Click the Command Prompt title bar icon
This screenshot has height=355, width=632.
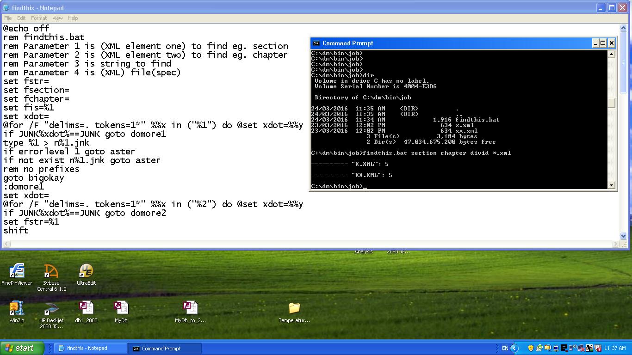[315, 43]
